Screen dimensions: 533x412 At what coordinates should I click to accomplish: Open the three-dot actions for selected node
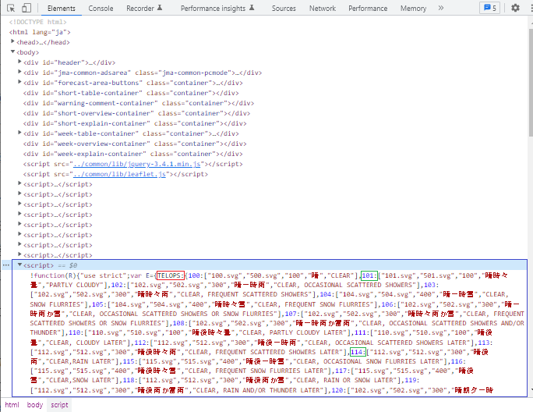[6, 265]
